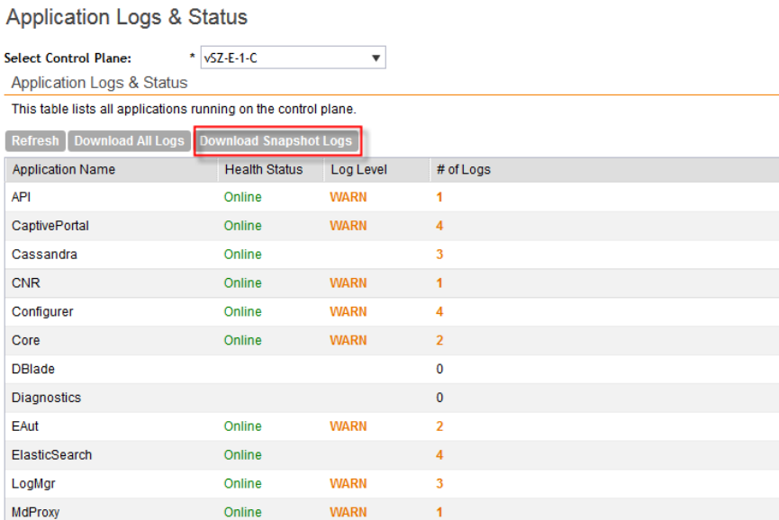The height and width of the screenshot is (520, 779).
Task: Sort by Application Name column header
Action: click(64, 169)
